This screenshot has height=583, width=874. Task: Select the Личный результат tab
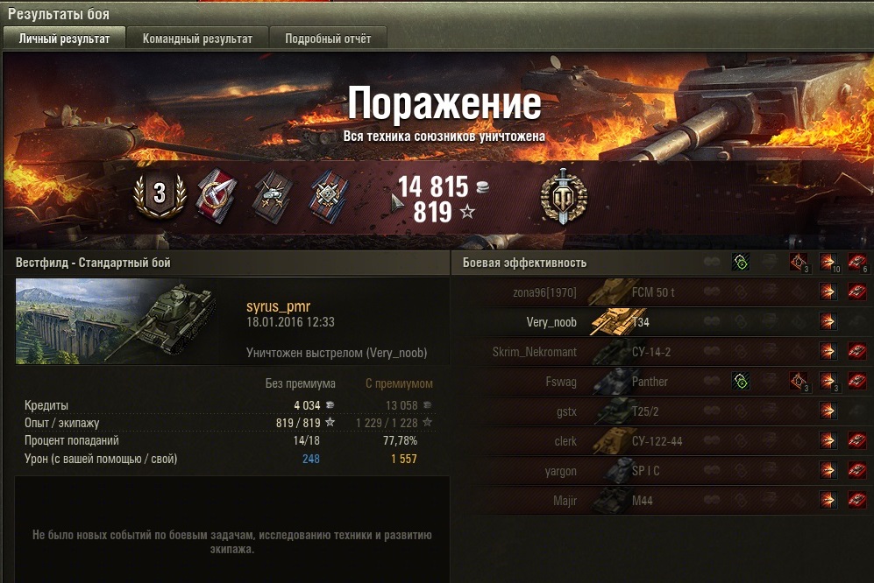click(x=64, y=39)
